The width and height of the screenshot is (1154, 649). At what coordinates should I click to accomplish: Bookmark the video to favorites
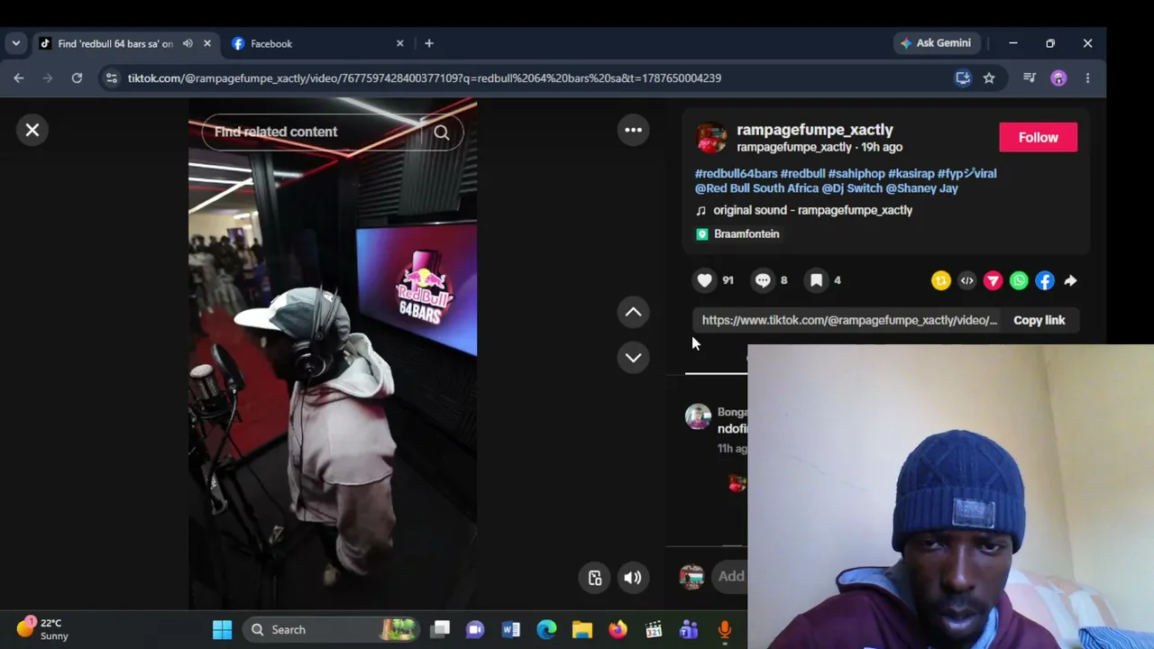[816, 280]
